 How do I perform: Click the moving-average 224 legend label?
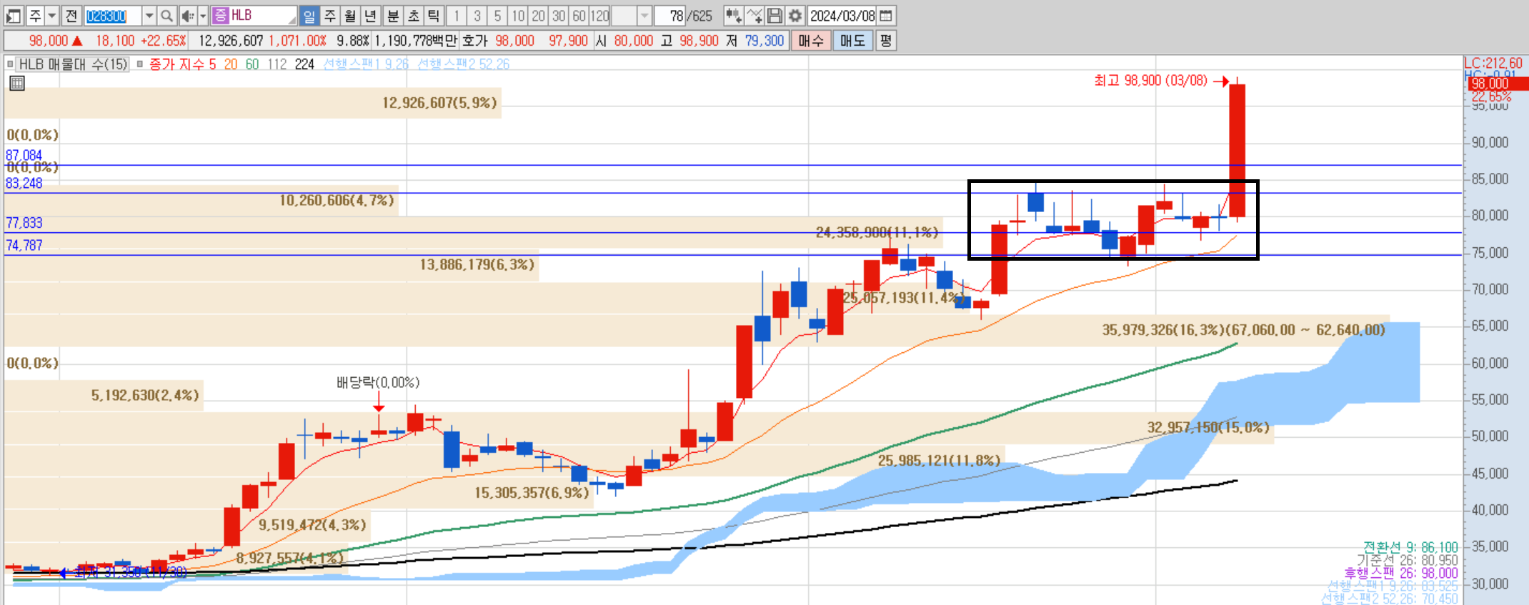[304, 64]
